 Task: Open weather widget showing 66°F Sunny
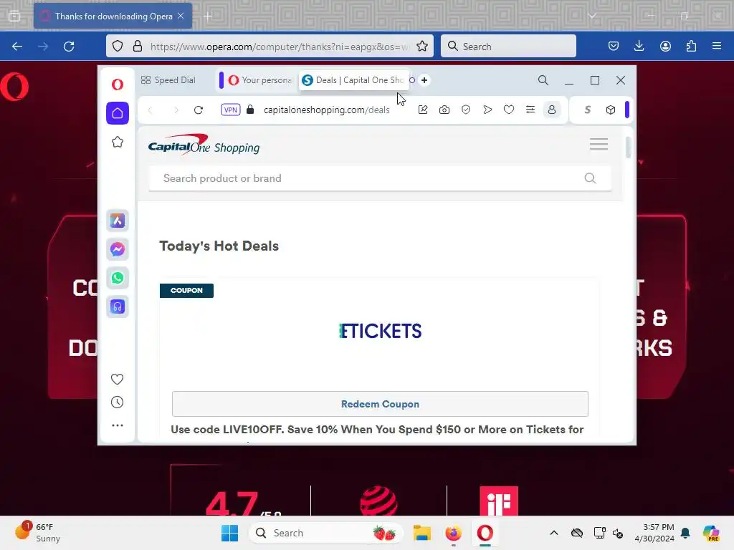[39, 533]
